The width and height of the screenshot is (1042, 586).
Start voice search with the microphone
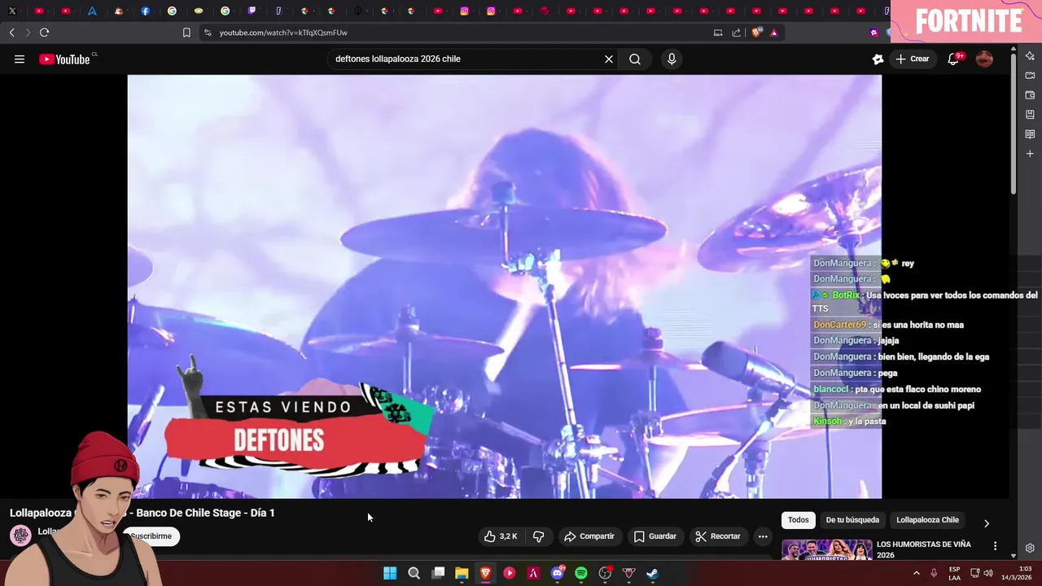(x=672, y=59)
